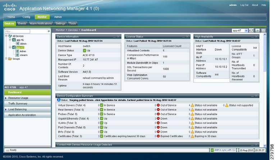The width and height of the screenshot is (275, 160).
Task: Switch to the Config tab
Action: [x=26, y=17]
